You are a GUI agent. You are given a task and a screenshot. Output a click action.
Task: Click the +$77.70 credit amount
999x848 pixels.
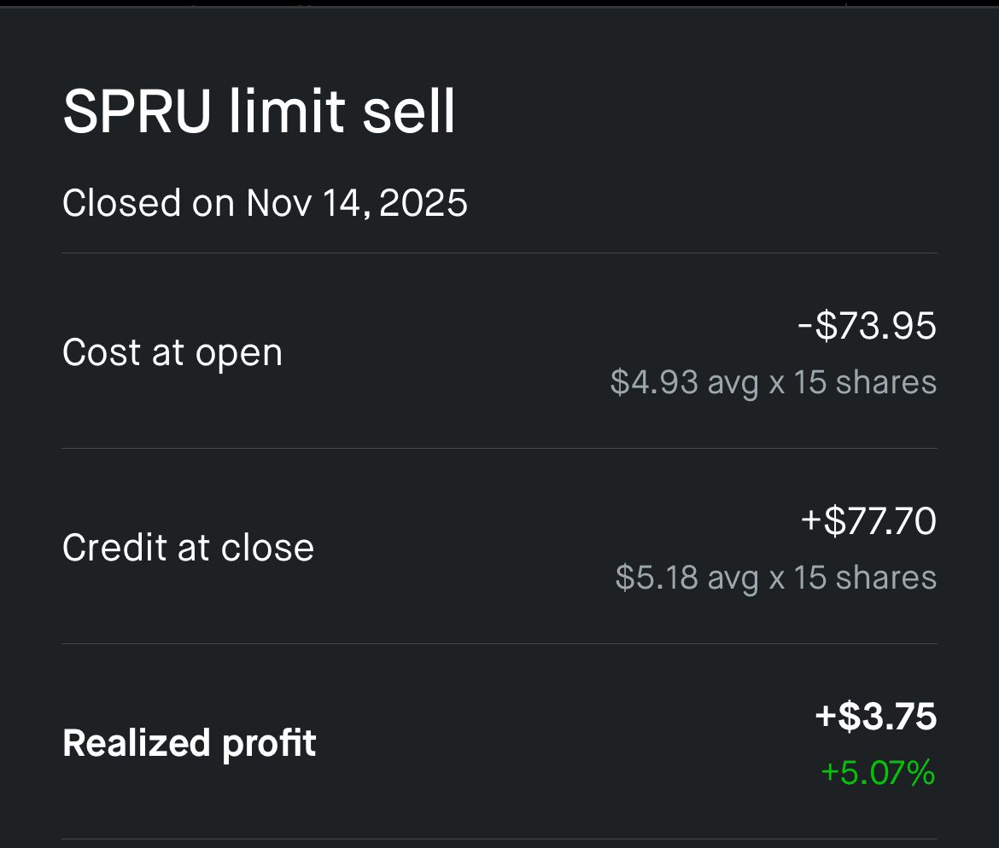point(868,521)
